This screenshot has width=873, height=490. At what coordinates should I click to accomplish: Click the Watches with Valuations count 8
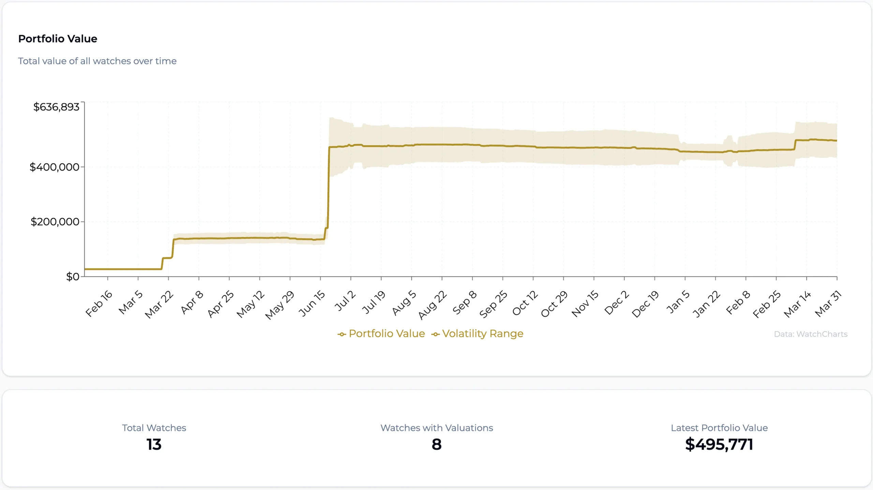click(436, 444)
